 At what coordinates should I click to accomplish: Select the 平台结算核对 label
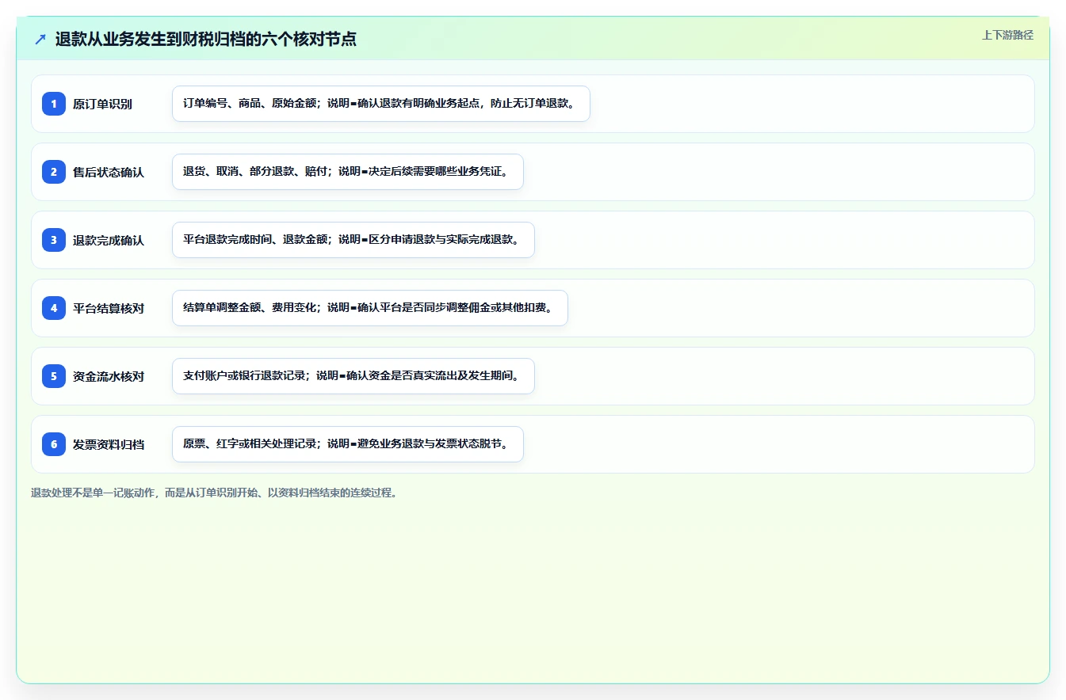(x=109, y=308)
